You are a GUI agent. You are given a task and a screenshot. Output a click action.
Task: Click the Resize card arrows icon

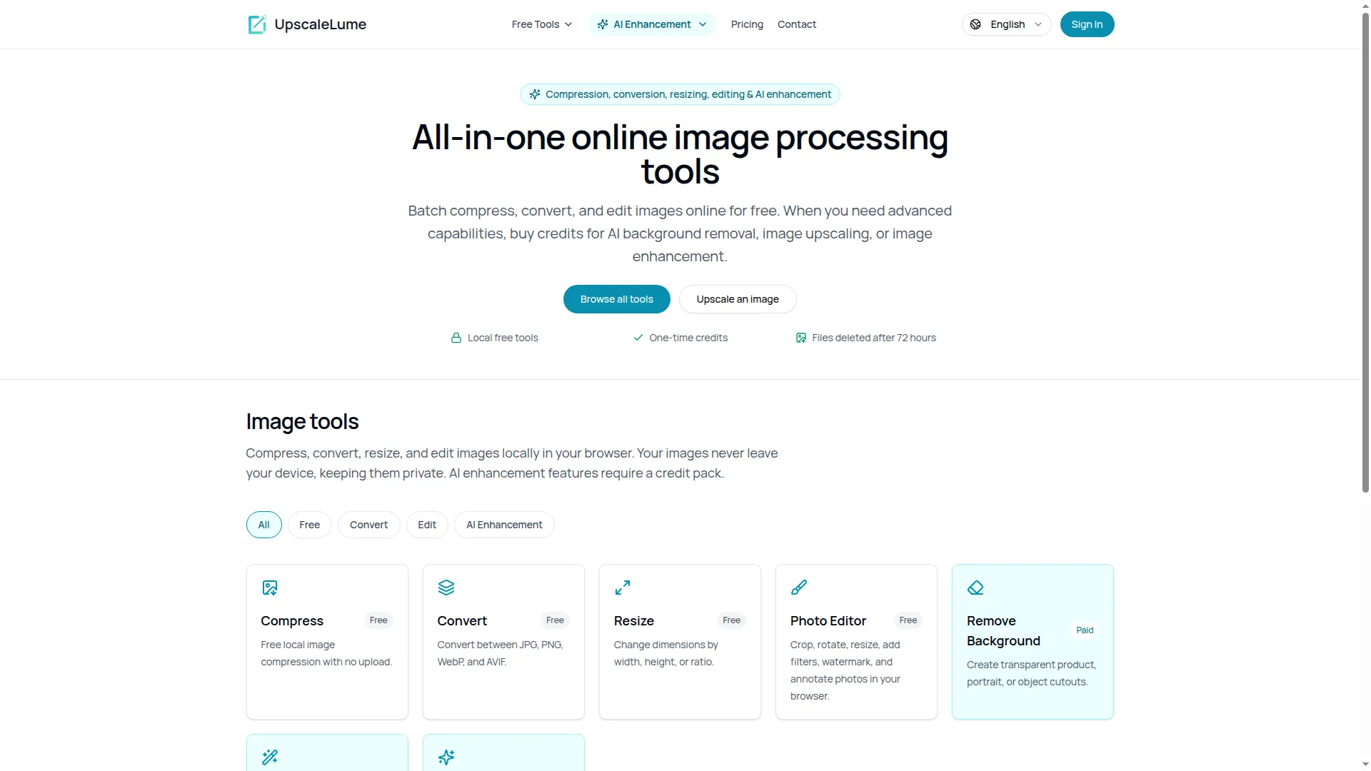point(623,588)
